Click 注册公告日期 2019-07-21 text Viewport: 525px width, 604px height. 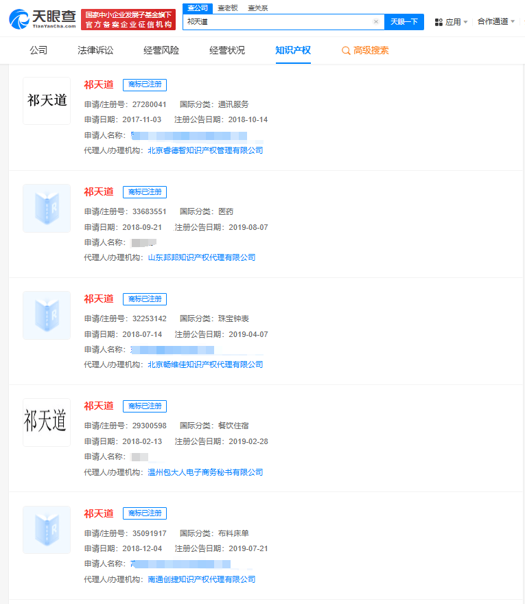click(x=222, y=549)
